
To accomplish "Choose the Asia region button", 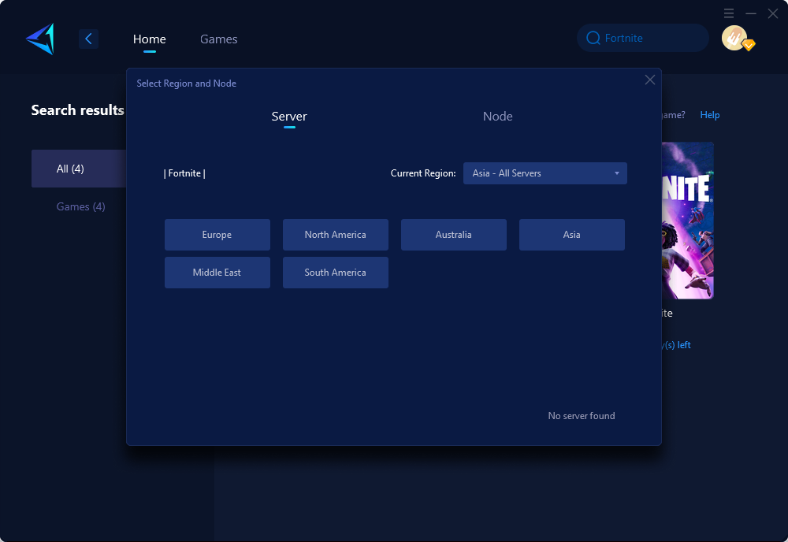I will (x=572, y=235).
